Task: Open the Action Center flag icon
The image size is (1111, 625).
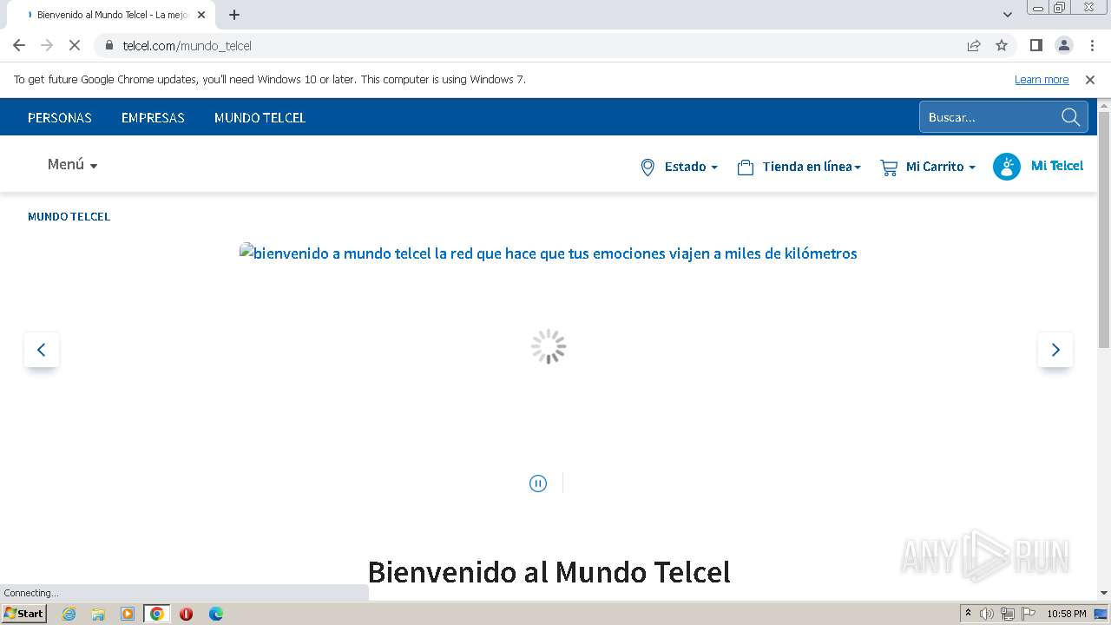Action: pos(1029,614)
